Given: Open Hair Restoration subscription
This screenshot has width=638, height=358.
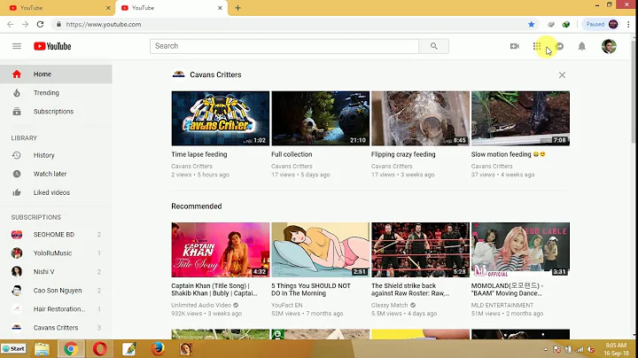Looking at the screenshot, I should tap(56, 308).
